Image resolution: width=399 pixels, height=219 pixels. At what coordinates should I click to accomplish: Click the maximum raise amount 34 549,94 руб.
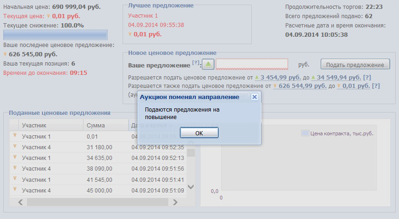338,77
